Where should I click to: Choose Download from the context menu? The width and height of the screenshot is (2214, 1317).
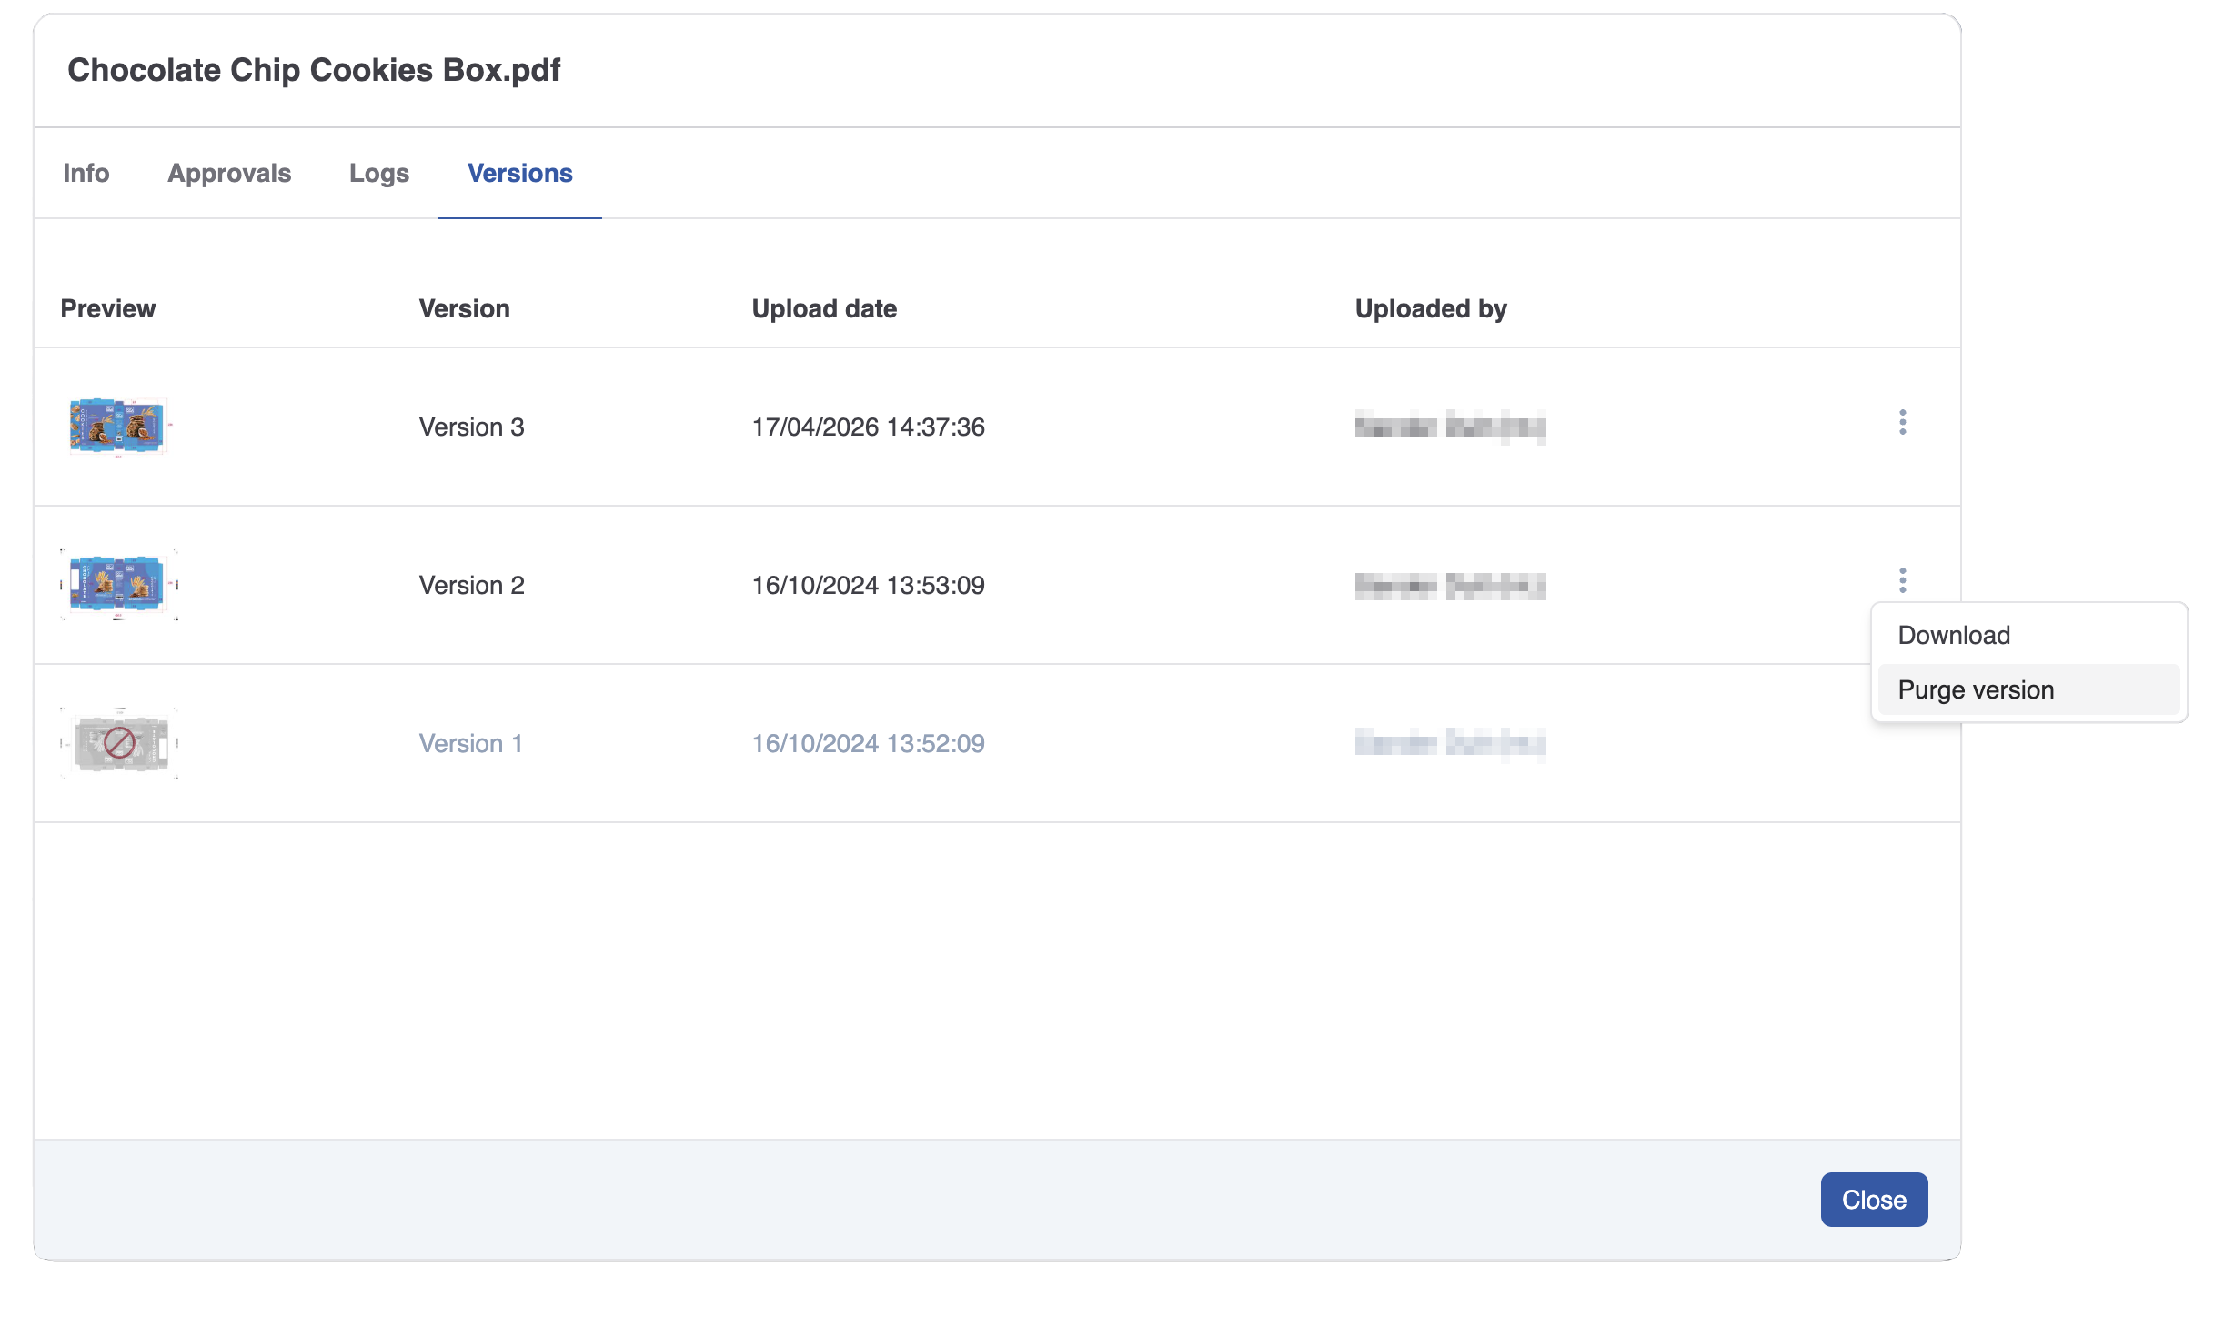pos(1954,634)
